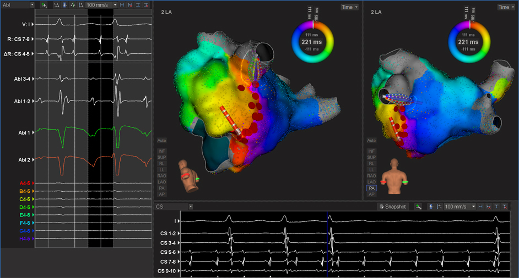Image resolution: width=519 pixels, height=278 pixels.
Task: Click first horizontal caliper icon in Abl toolbar
Action: click(122, 4)
